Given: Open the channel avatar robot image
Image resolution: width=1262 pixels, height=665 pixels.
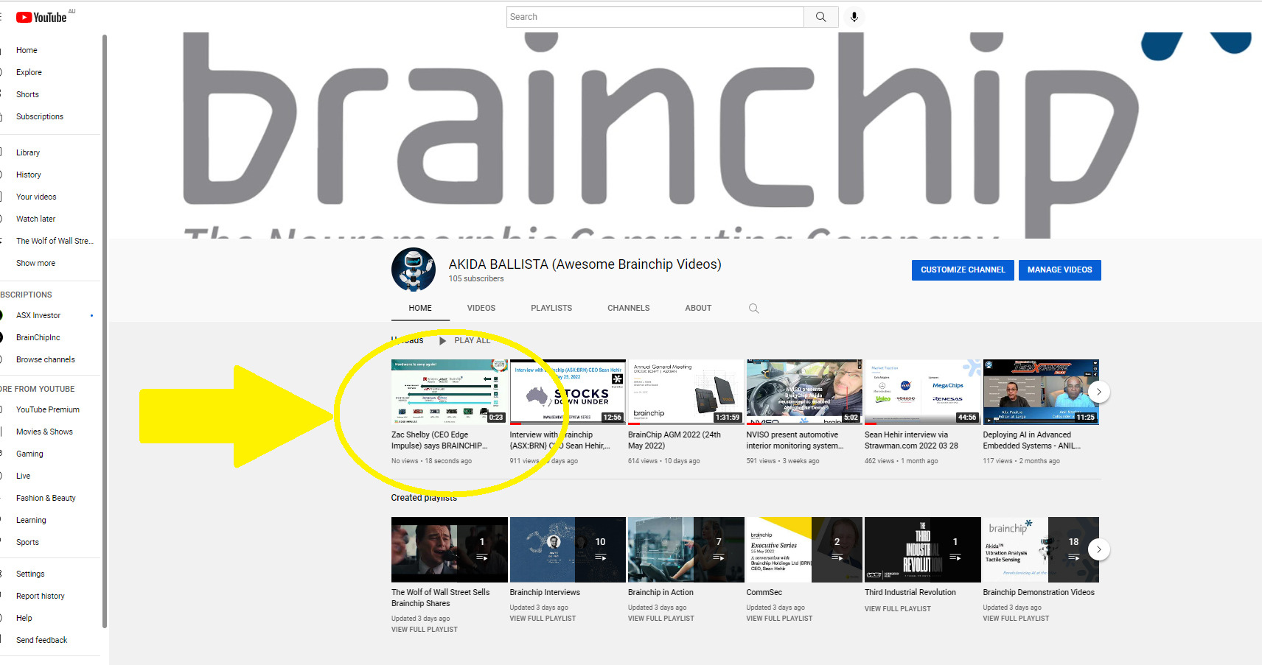Looking at the screenshot, I should pyautogui.click(x=414, y=270).
